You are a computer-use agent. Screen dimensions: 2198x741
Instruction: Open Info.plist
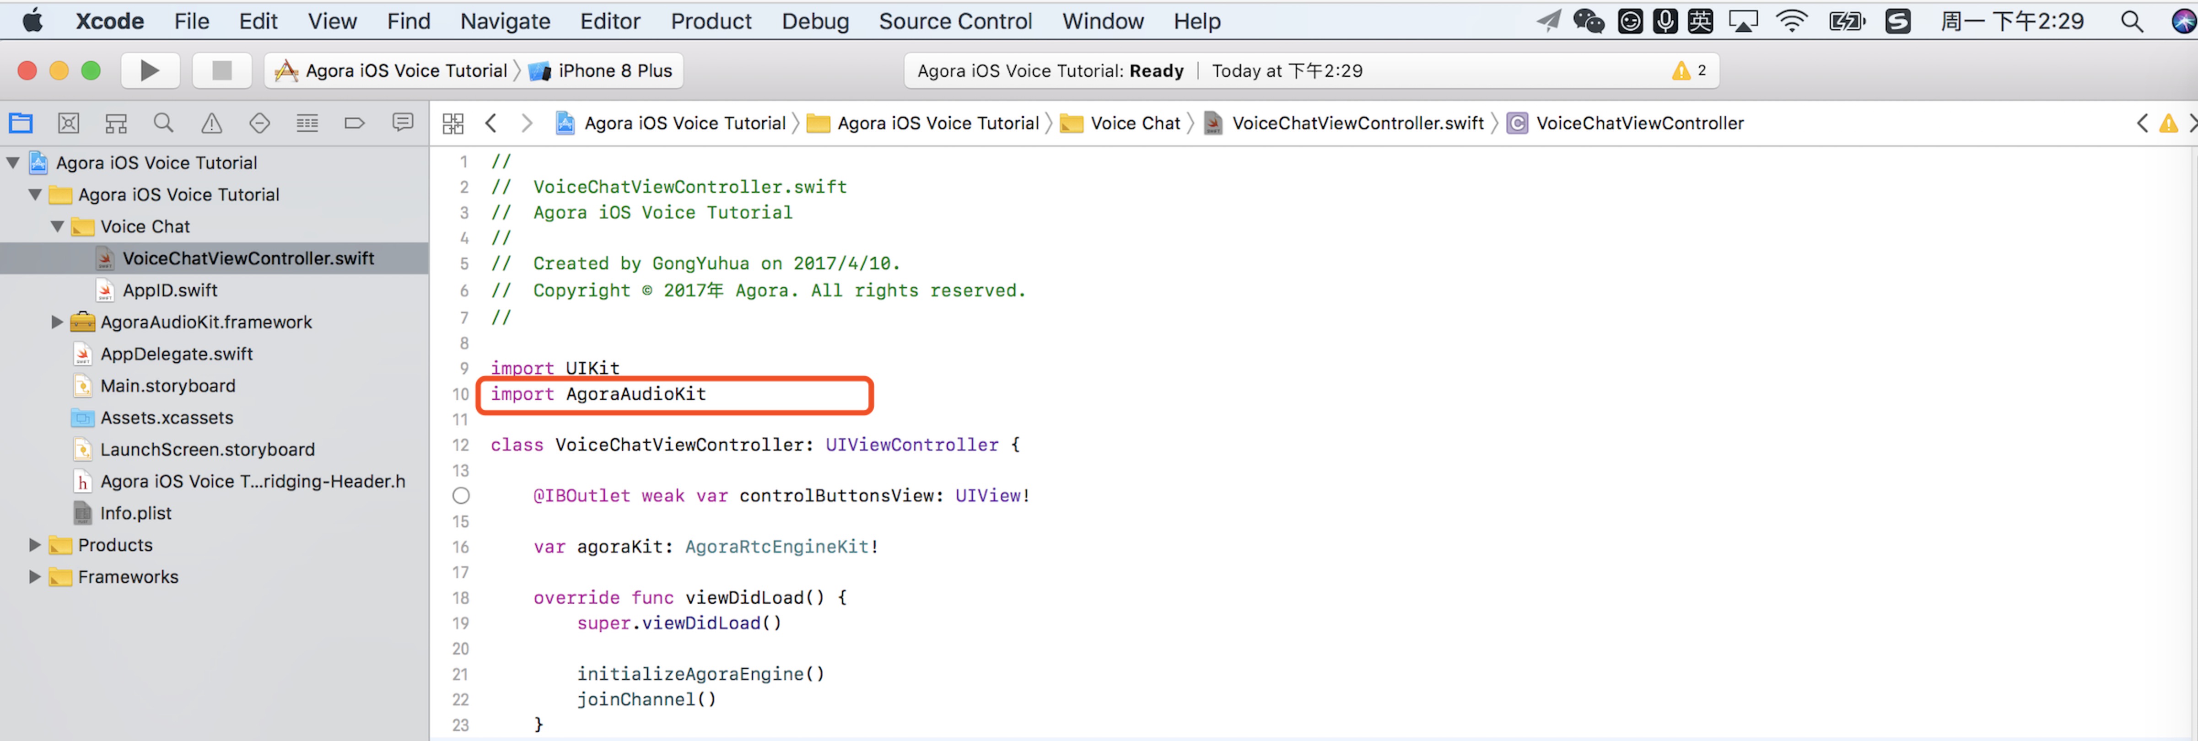[136, 512]
